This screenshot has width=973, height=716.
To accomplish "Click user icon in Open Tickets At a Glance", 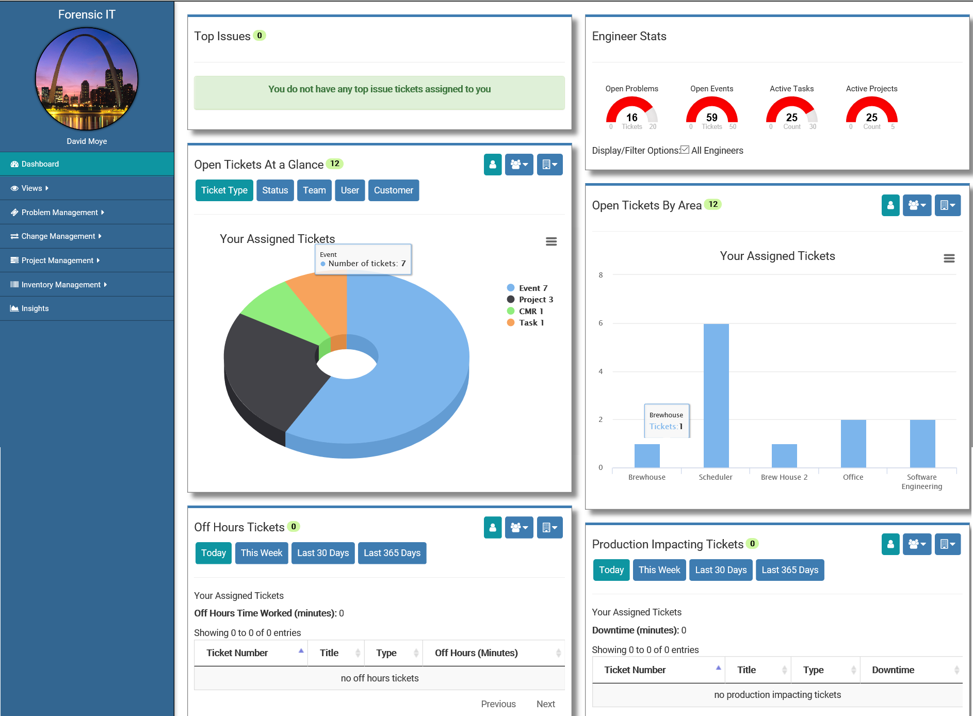I will [x=492, y=165].
